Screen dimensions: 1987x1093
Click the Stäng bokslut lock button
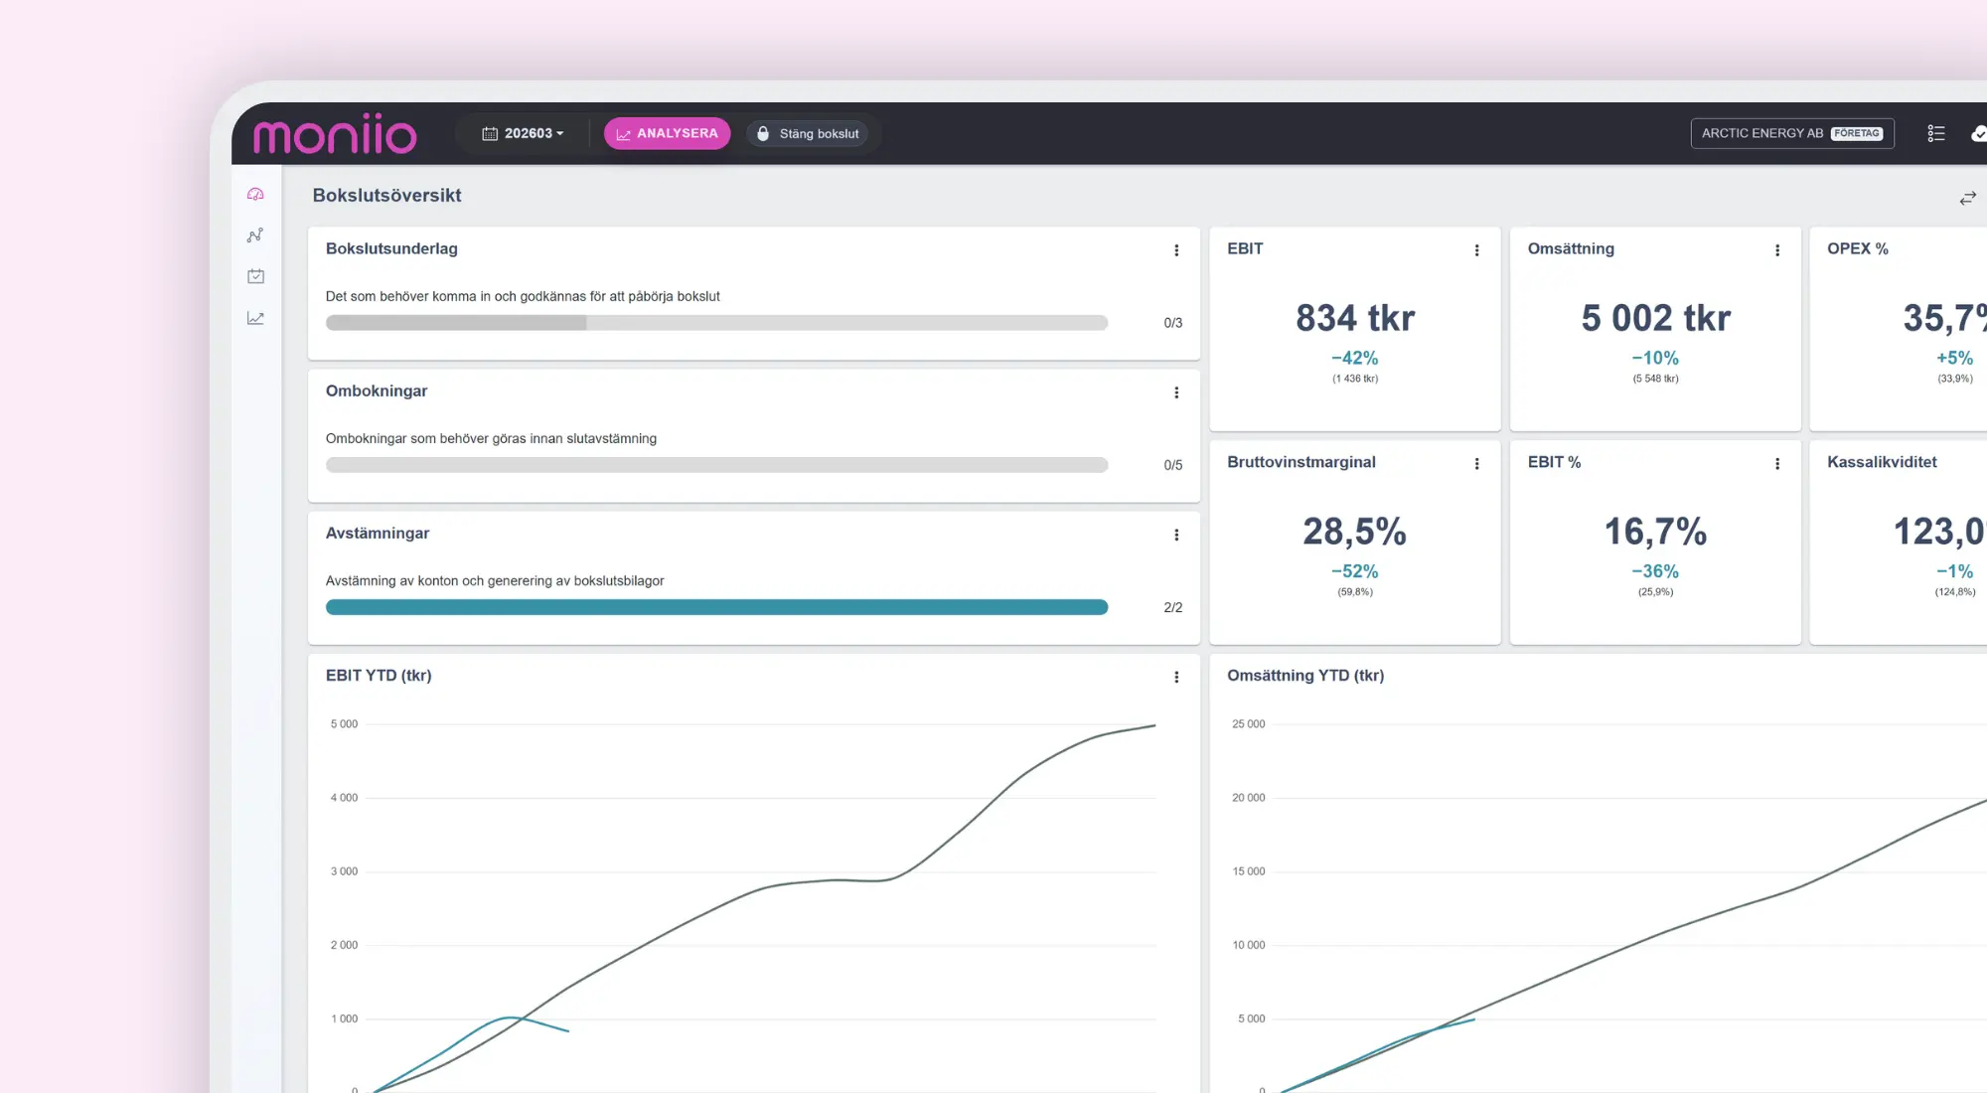[x=808, y=133]
